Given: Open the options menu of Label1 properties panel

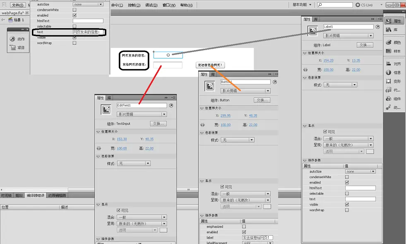Looking at the screenshot, I should pos(380,19).
